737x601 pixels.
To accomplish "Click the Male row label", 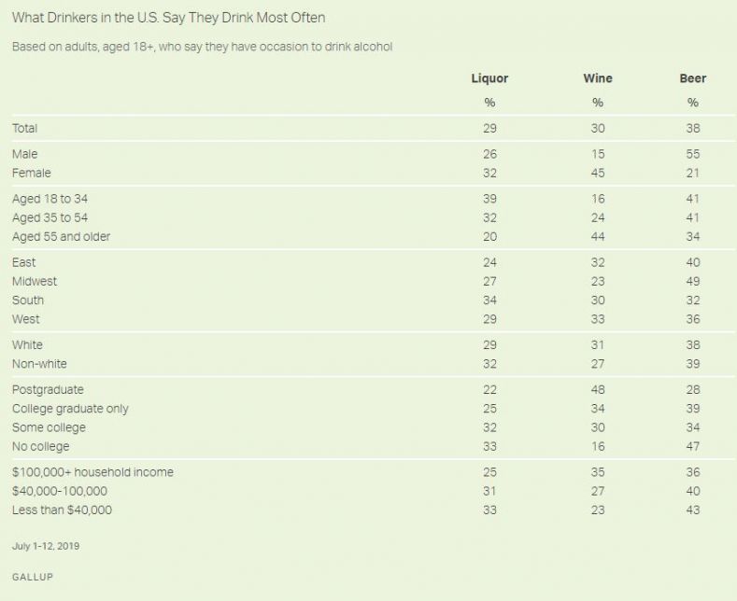I will (x=24, y=154).
